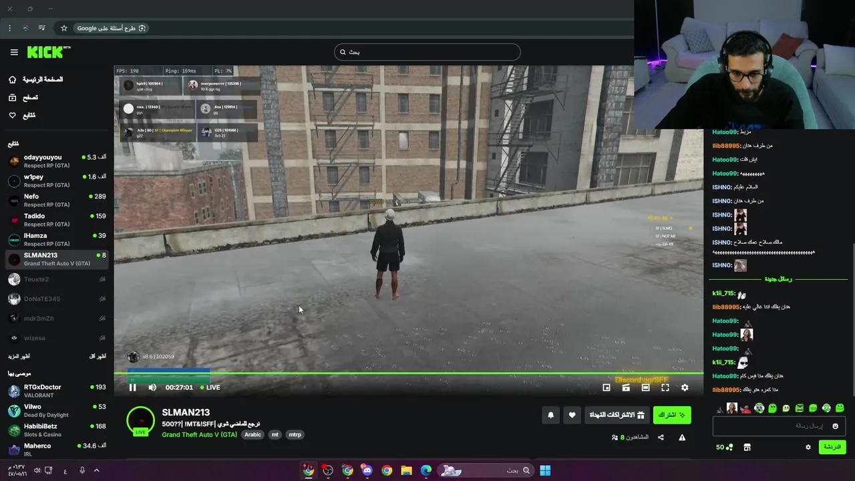The width and height of the screenshot is (855, 481).
Task: Select SLMAN213 channel in sidebar
Action: pyautogui.click(x=57, y=259)
